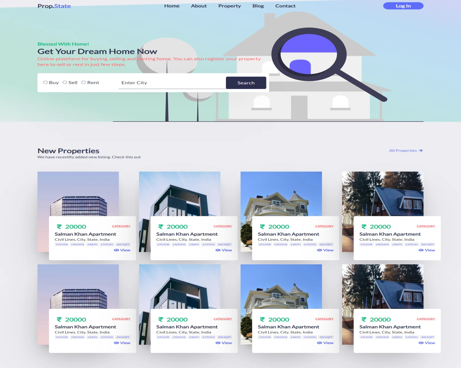
Task: Open the black modern building thumbnail in top row
Action: pos(179,194)
